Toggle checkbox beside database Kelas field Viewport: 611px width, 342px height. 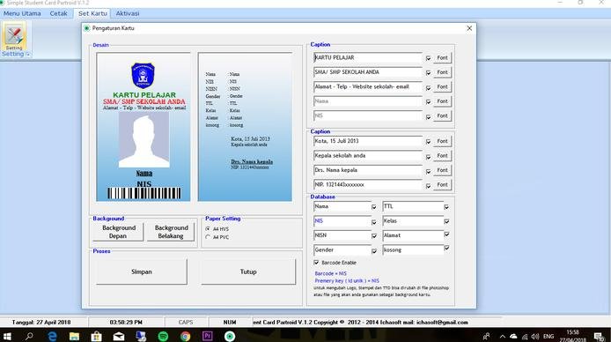coord(446,221)
